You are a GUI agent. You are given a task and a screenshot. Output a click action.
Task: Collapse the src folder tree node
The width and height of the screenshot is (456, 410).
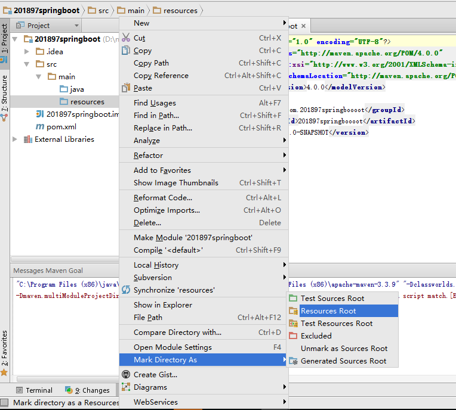click(x=27, y=64)
